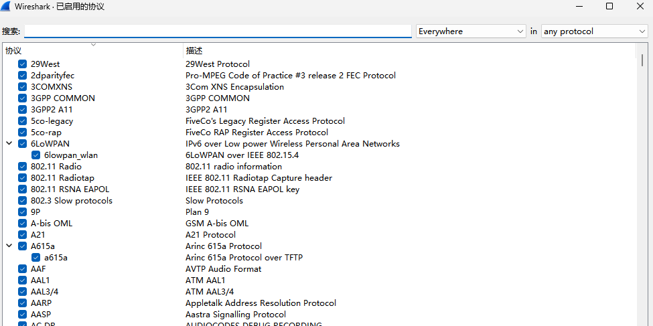Toggle the A-bis OML checkbox
The height and width of the screenshot is (326, 653).
[x=23, y=224]
